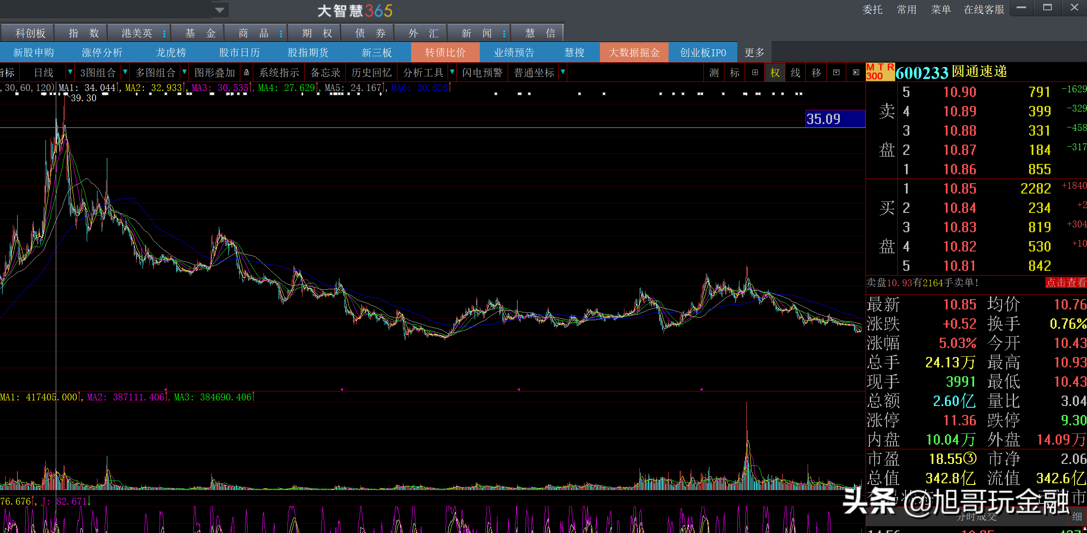
Task: Expand the 分析工具 dropdown arrow
Action: point(452,72)
